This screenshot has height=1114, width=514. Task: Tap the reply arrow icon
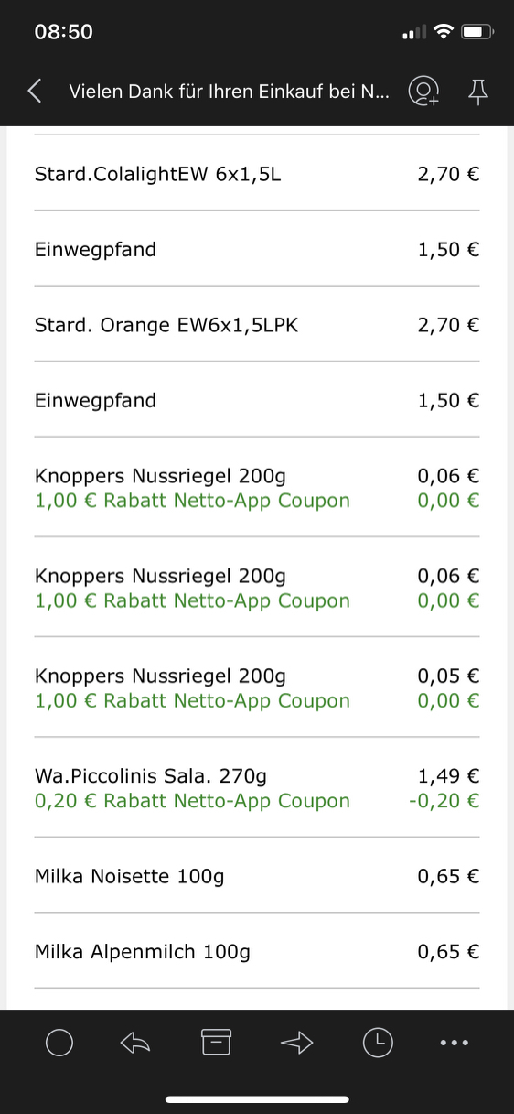(135, 1043)
